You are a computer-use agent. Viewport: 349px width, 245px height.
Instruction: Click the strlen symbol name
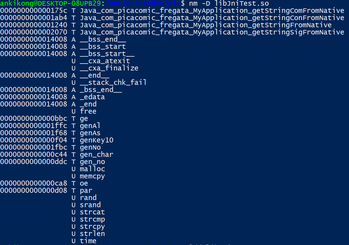pyautogui.click(x=92, y=234)
